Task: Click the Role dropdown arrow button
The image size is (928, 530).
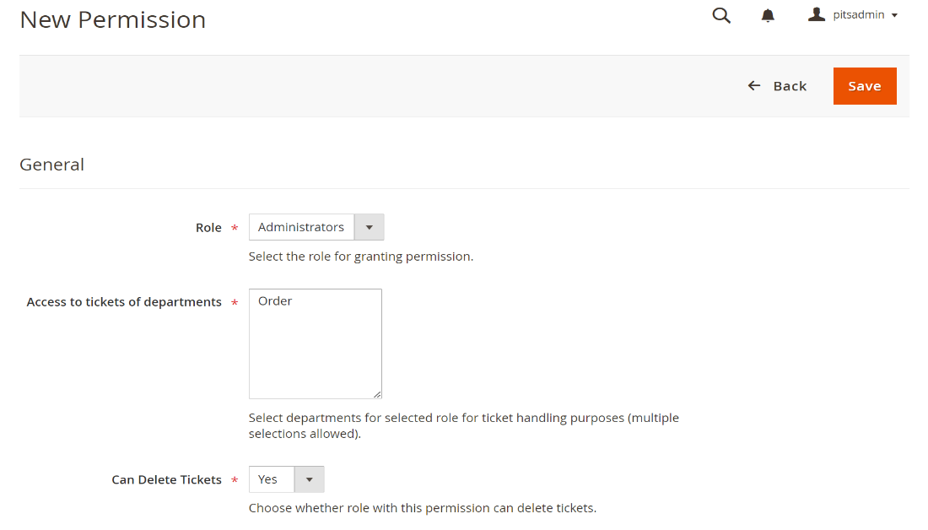Action: (369, 227)
